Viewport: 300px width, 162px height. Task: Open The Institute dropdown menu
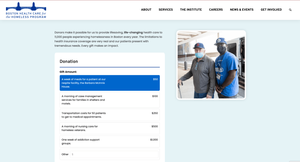191,10
